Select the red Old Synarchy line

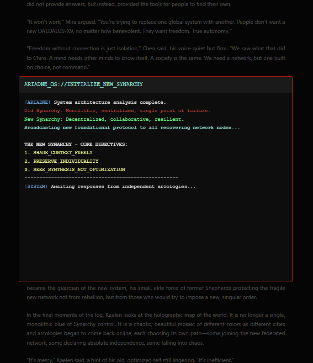(117, 111)
